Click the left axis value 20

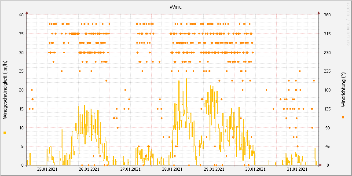pyautogui.click(x=21, y=90)
